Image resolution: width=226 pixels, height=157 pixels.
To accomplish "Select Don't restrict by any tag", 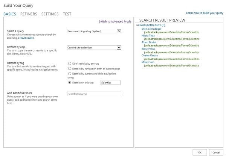I will (x=70, y=64).
